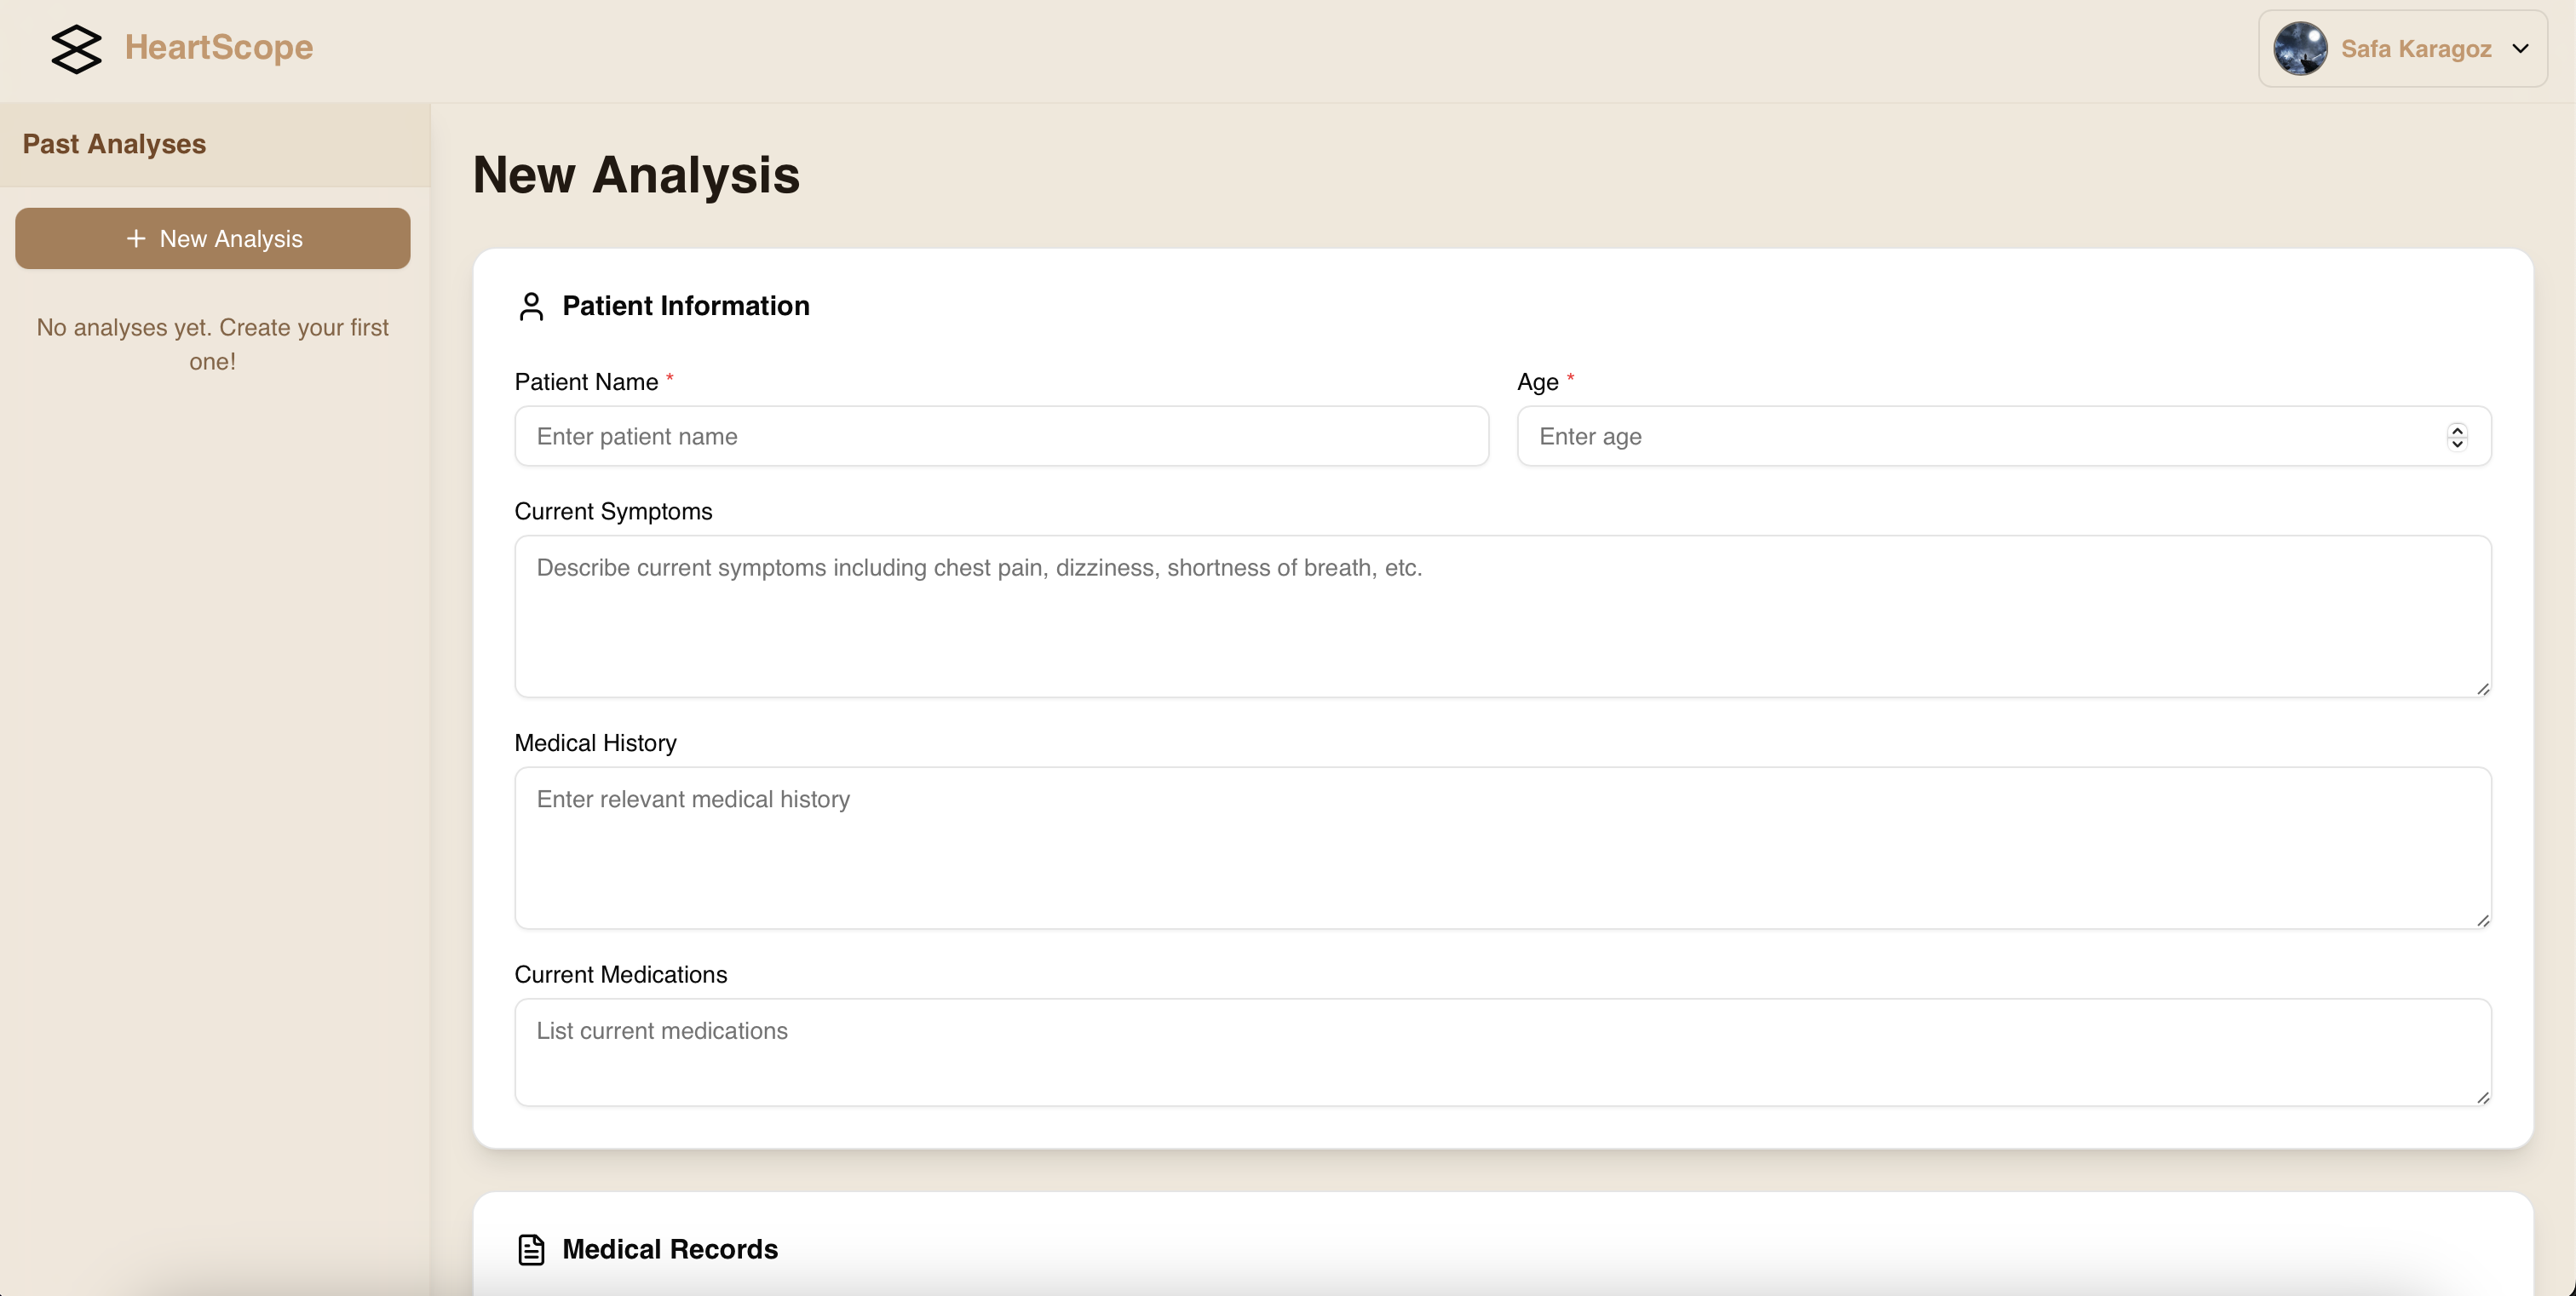Click the HeartScope logo icon
Image resolution: width=2576 pixels, height=1296 pixels.
tap(76, 48)
